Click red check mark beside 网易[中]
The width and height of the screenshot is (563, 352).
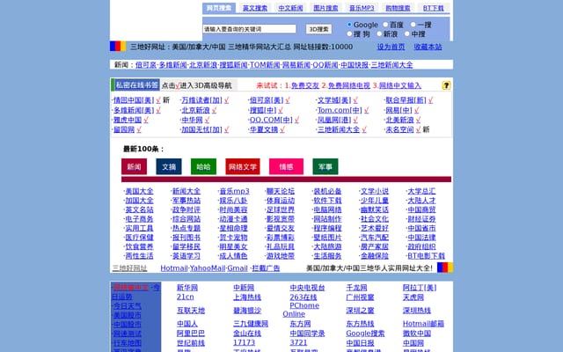tap(416, 110)
